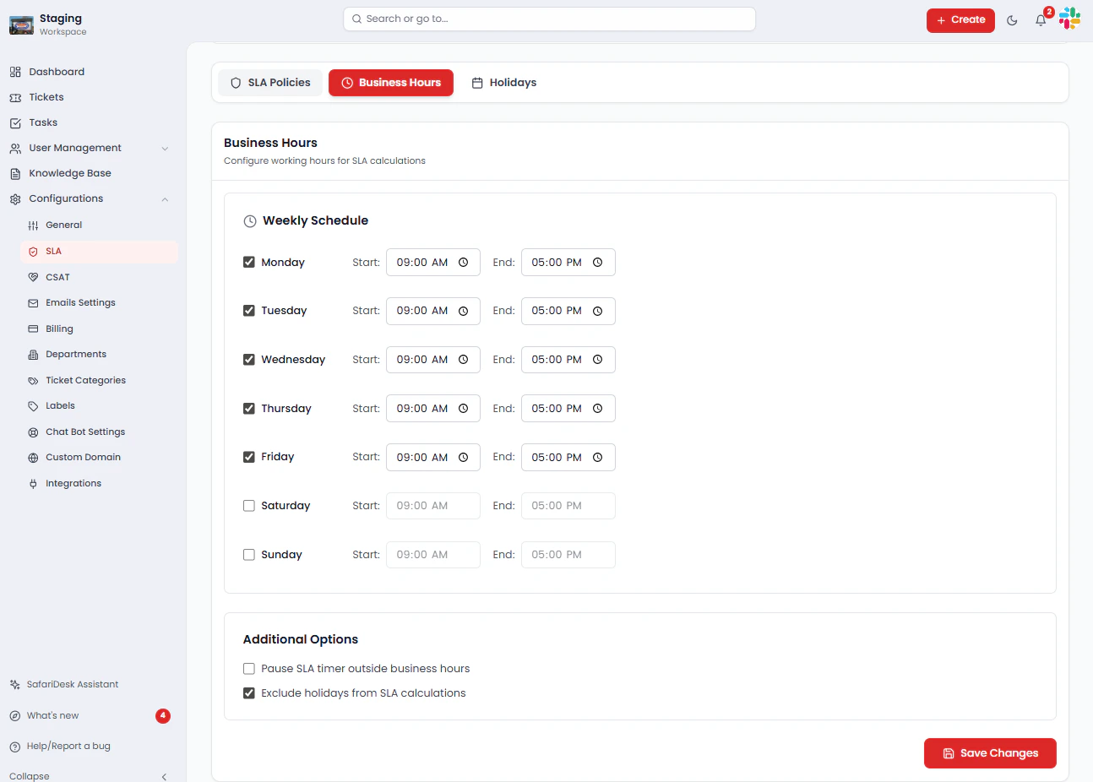Uncheck the Wednesday checkbox

coord(249,360)
